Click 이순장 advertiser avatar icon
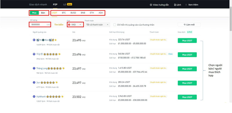 tap(34, 54)
